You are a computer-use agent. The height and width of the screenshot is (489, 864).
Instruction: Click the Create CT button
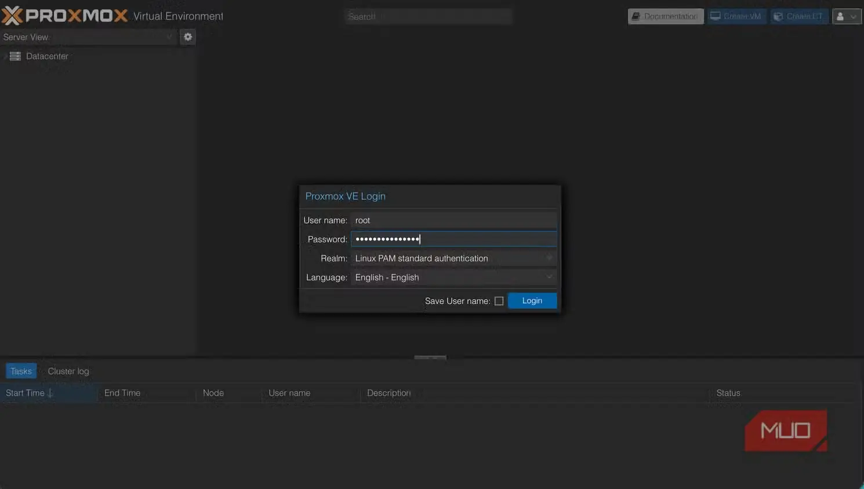(799, 16)
